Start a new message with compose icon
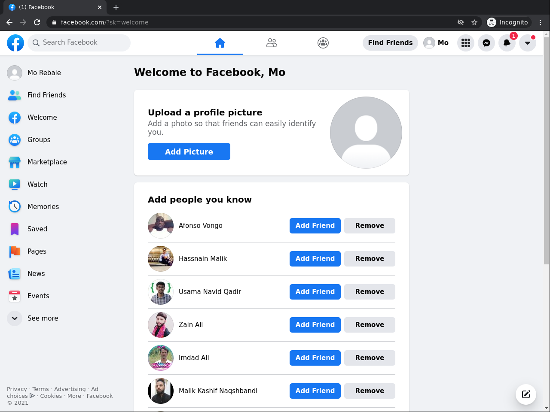This screenshot has width=550, height=412. (526, 394)
